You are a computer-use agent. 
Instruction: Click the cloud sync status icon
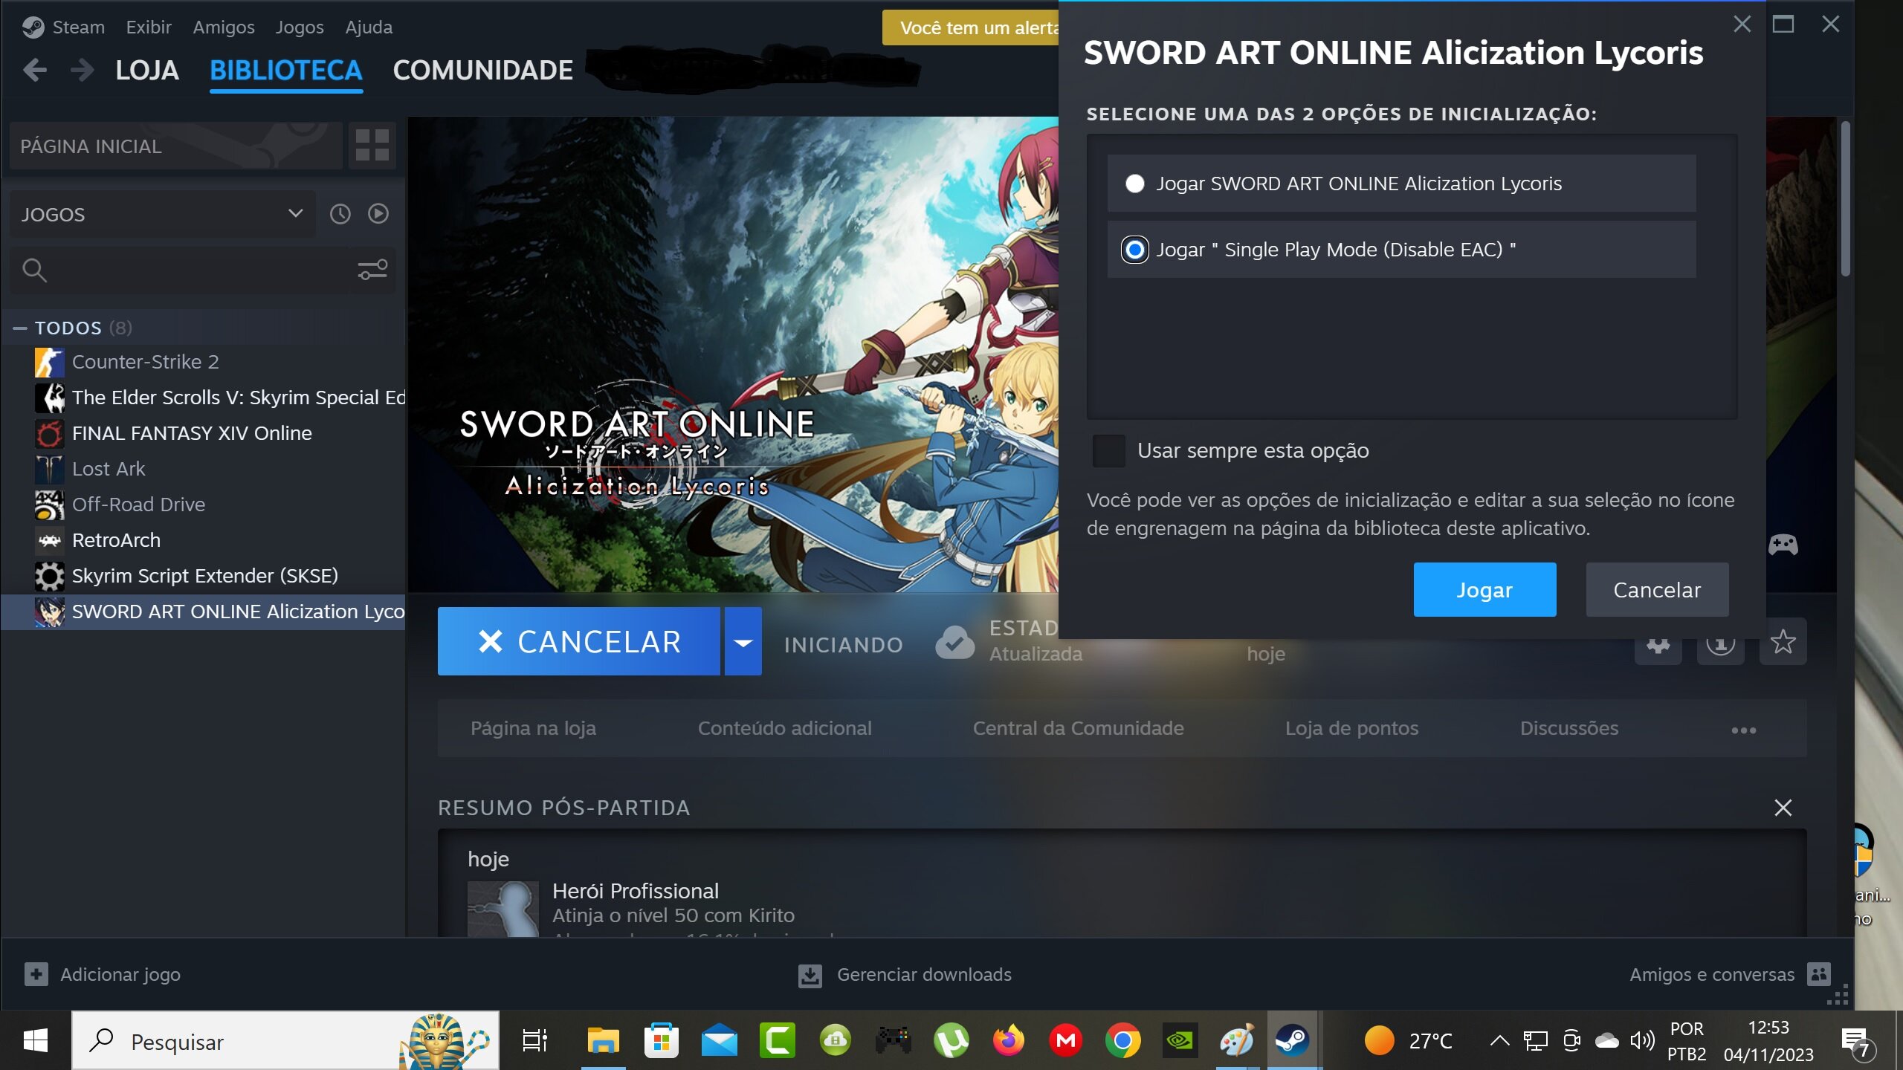coord(955,642)
